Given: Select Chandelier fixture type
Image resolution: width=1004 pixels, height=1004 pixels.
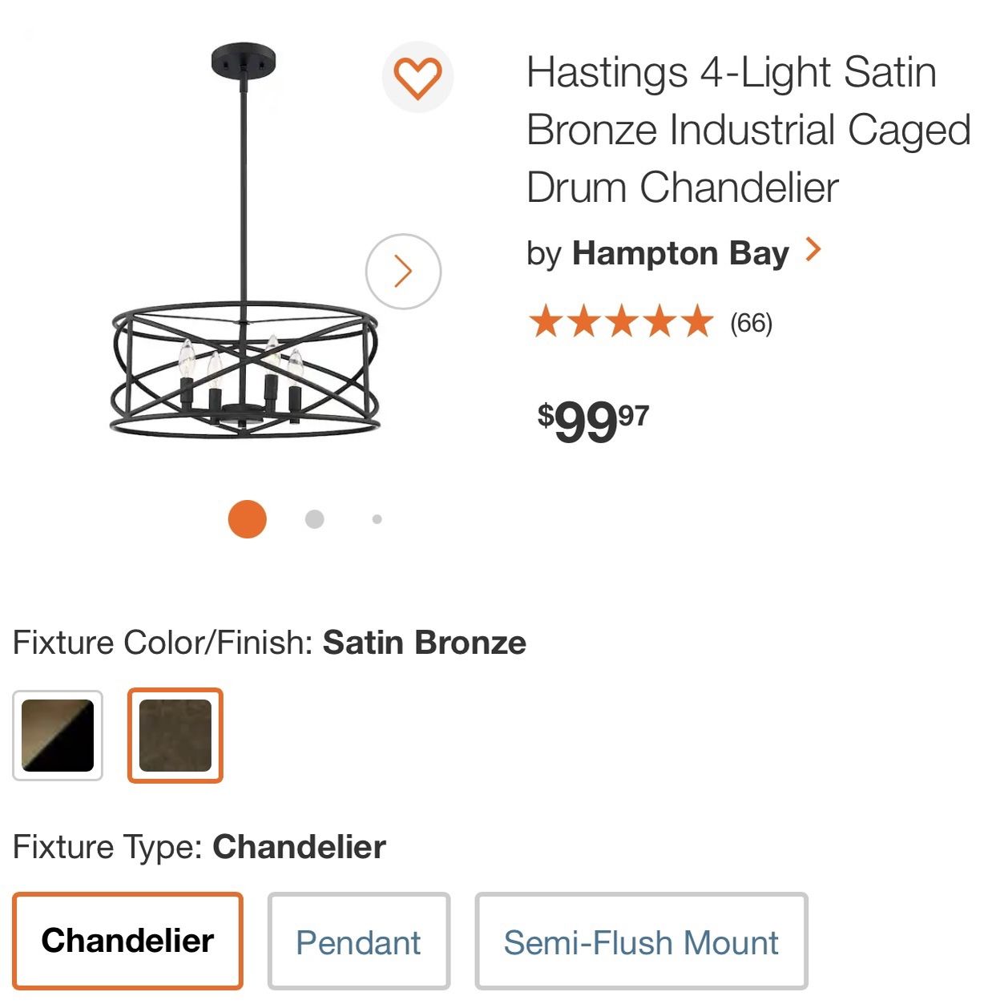Looking at the screenshot, I should [127, 942].
